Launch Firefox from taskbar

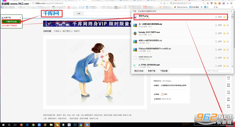(21, 125)
